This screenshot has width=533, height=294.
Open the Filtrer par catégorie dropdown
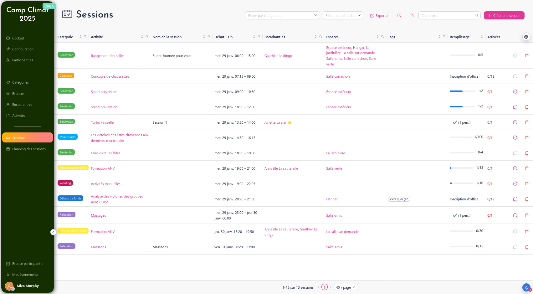(x=282, y=15)
